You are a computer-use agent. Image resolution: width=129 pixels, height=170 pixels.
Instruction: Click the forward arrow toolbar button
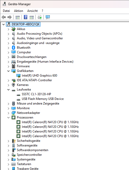10,17
